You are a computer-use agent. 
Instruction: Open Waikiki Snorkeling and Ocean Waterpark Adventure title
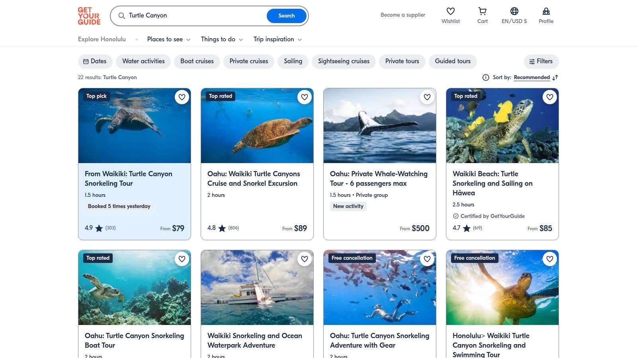click(255, 340)
